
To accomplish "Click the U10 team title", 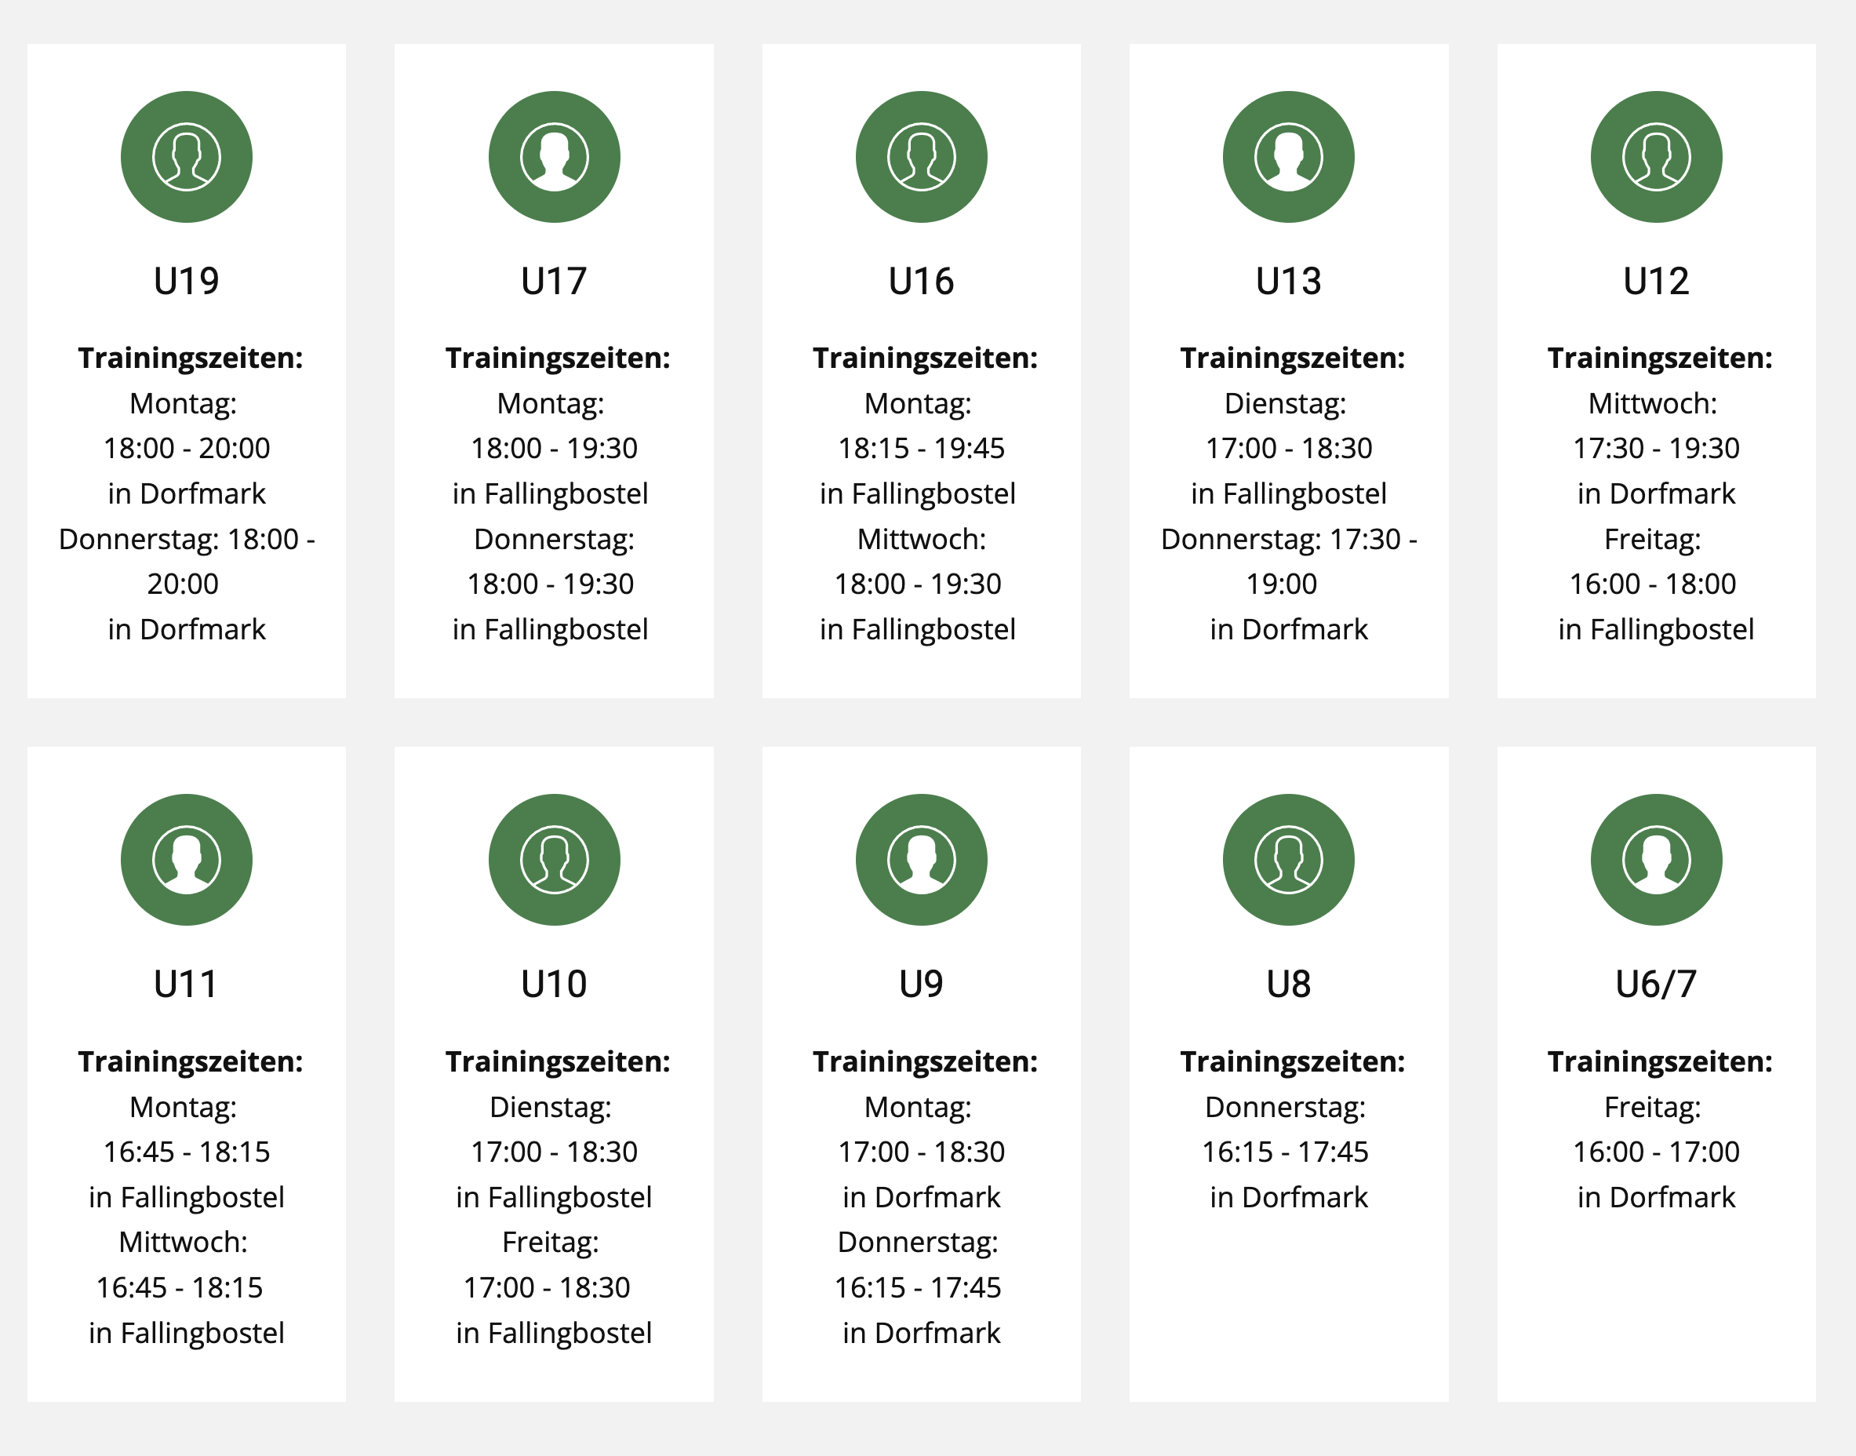I will click(554, 985).
